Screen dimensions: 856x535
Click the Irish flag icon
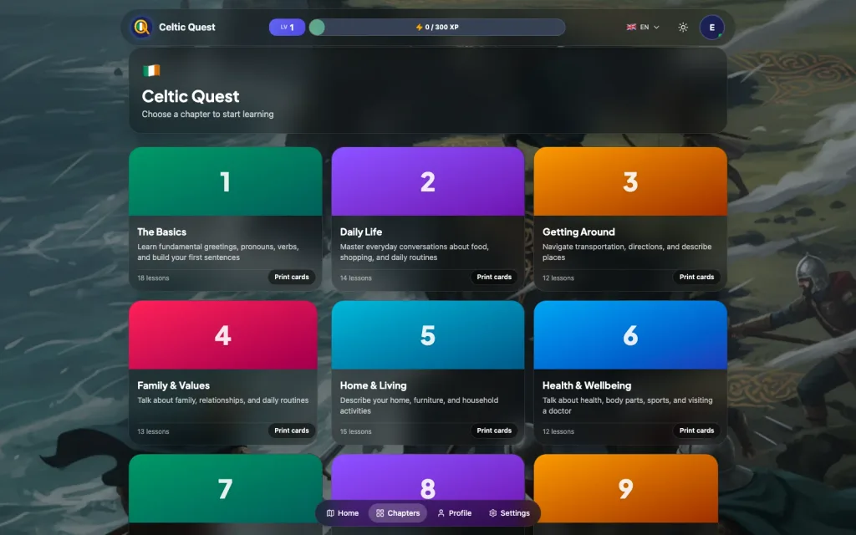click(151, 70)
